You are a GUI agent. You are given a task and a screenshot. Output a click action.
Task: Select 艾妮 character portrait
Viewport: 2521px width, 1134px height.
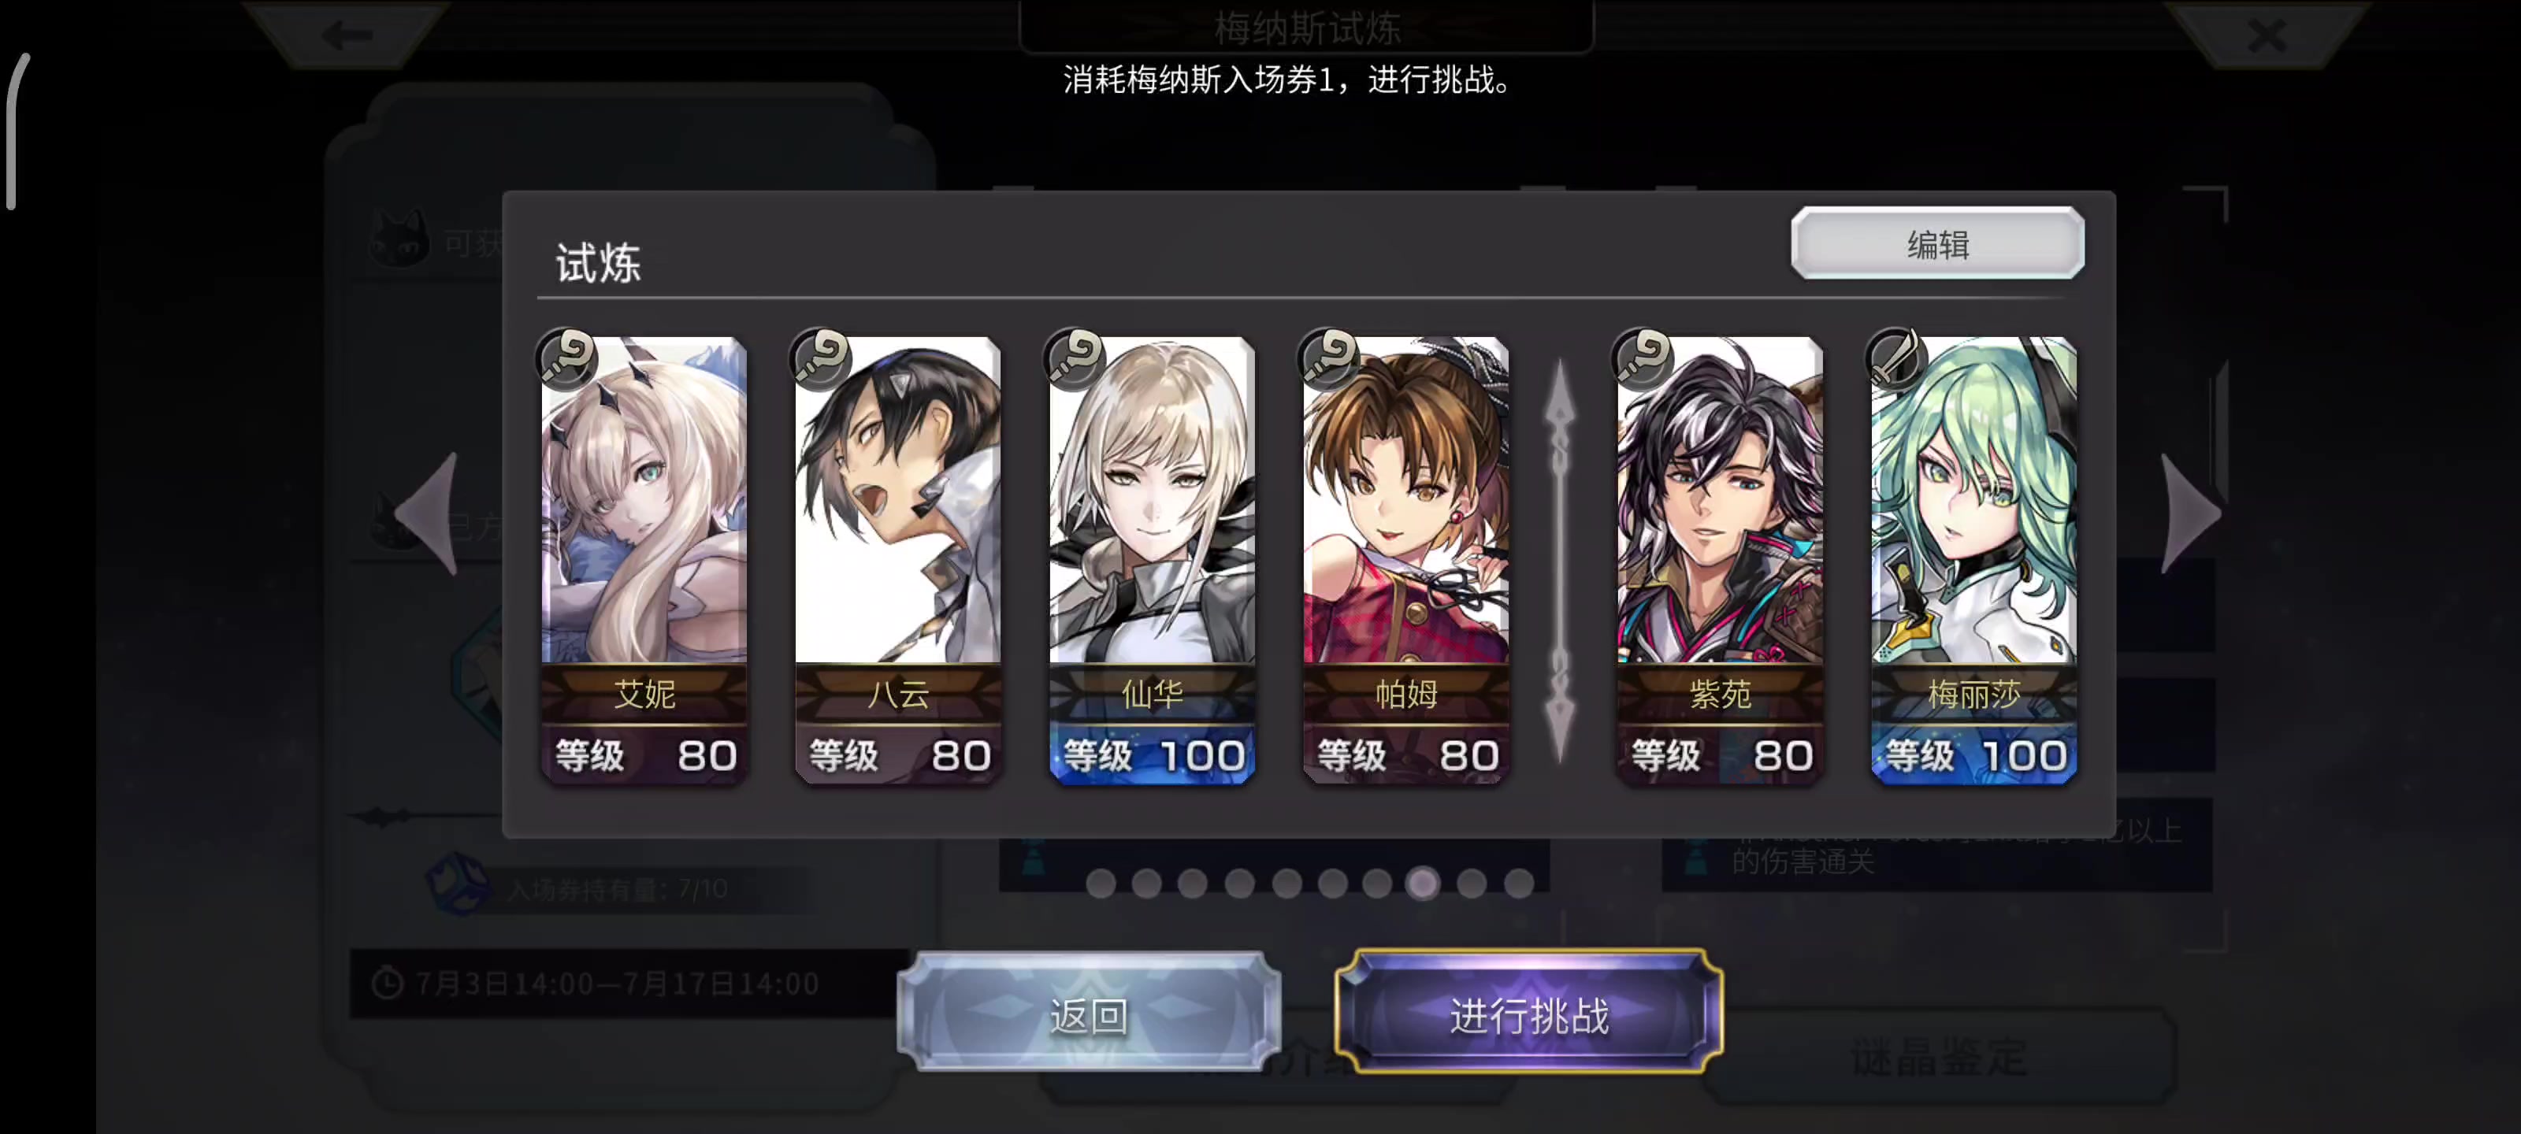coord(644,500)
